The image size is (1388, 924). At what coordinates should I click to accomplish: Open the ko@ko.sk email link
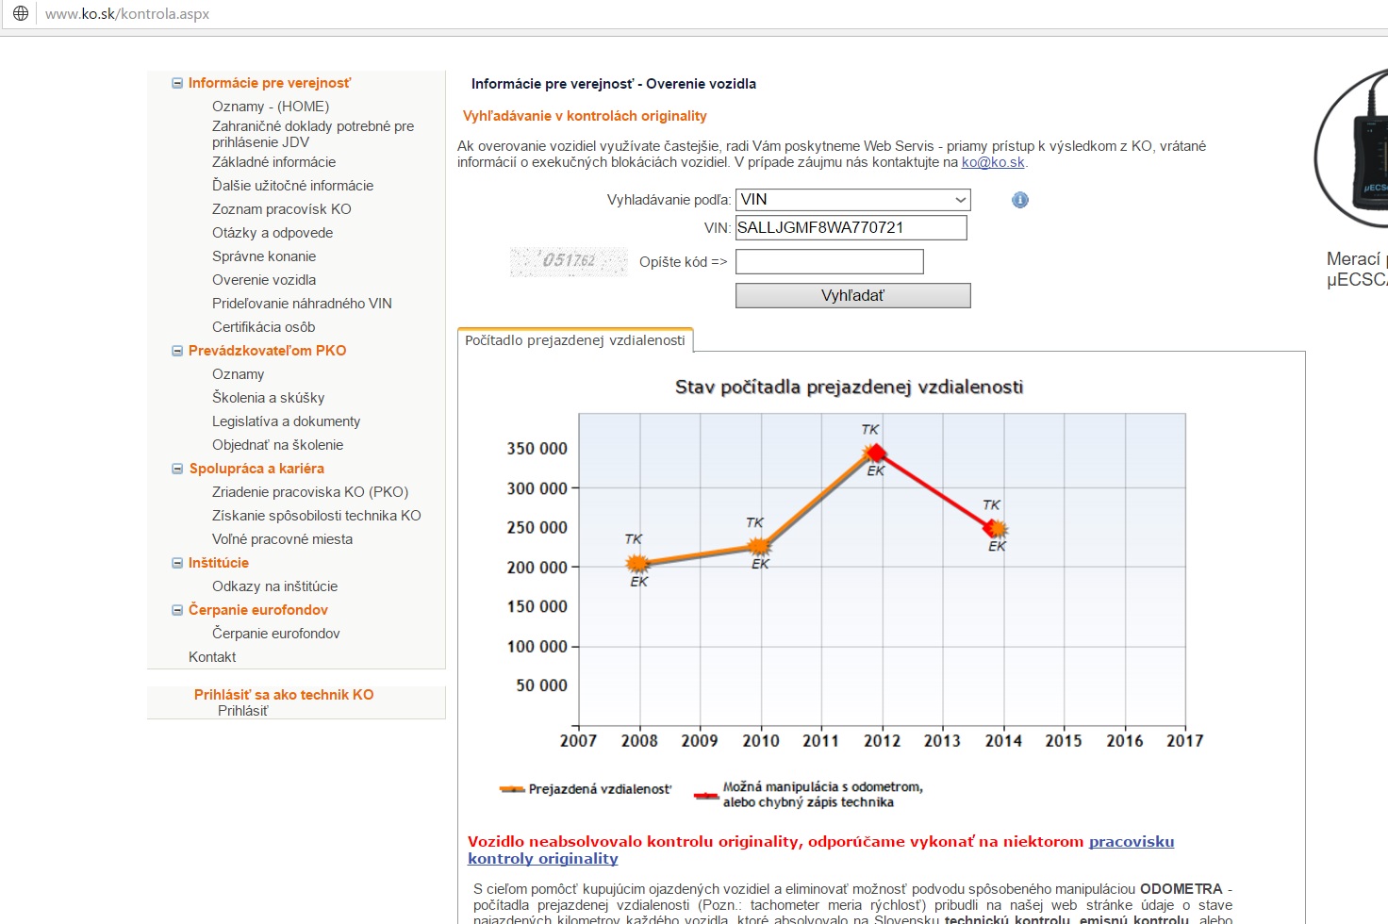992,162
